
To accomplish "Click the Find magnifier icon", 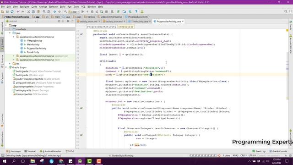I will (44, 11).
